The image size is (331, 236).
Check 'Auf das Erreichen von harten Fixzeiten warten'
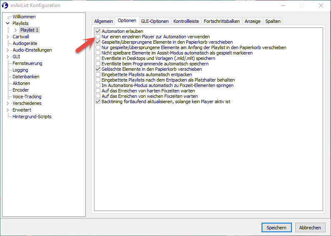coord(98,91)
